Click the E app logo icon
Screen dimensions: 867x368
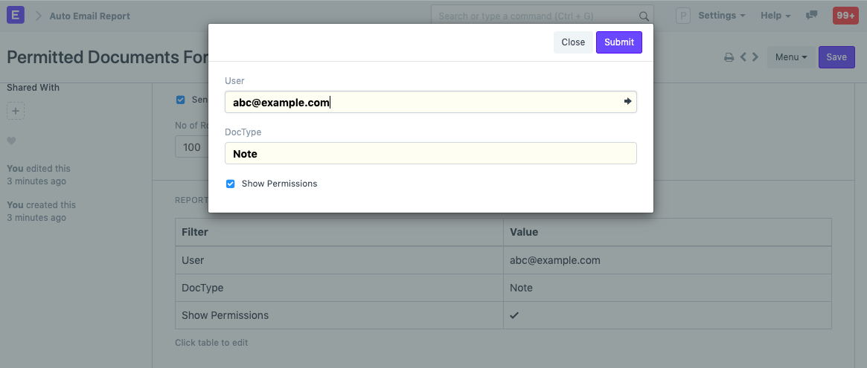(16, 16)
